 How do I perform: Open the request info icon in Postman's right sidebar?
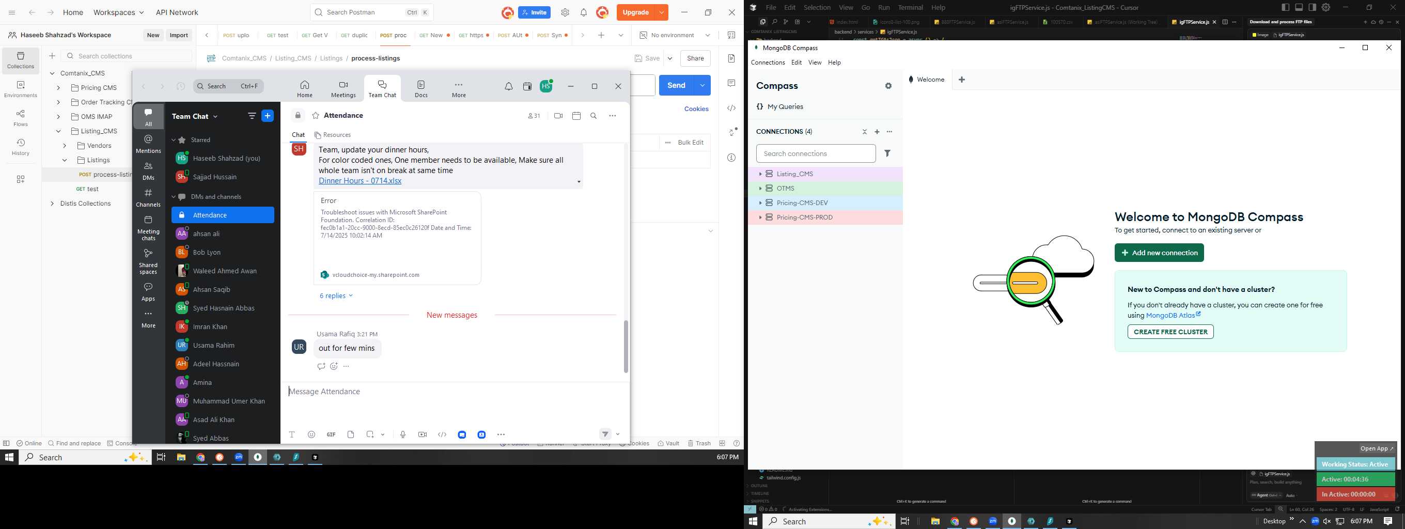[x=731, y=158]
